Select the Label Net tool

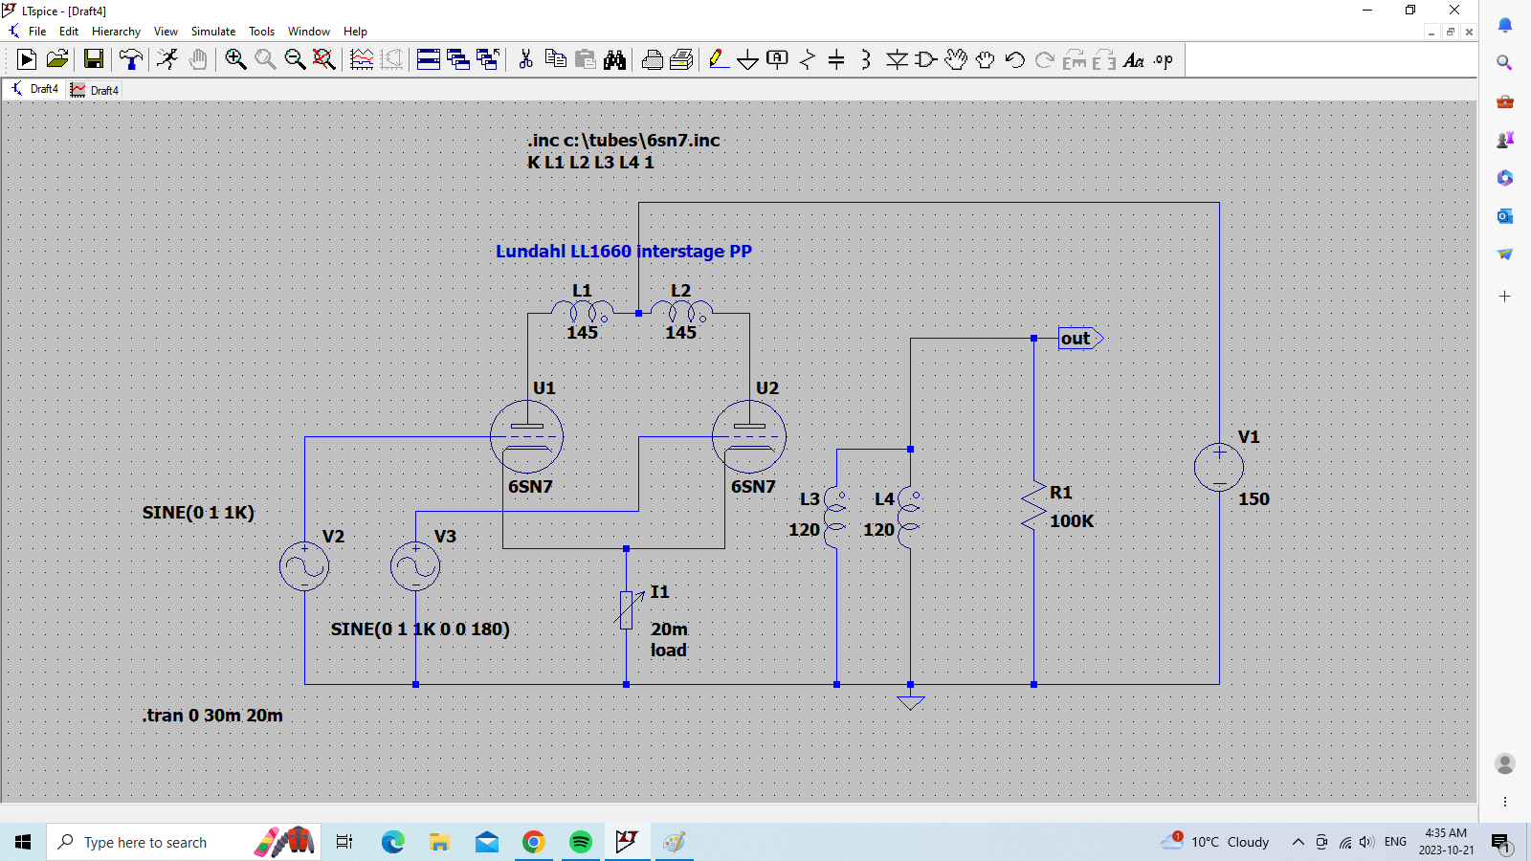point(778,59)
